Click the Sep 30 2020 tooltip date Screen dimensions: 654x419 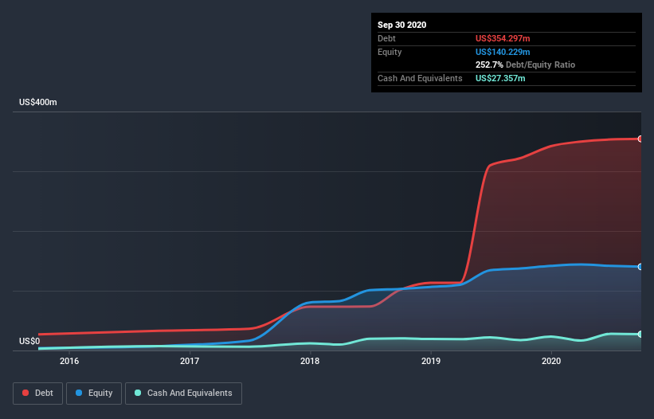click(x=402, y=25)
